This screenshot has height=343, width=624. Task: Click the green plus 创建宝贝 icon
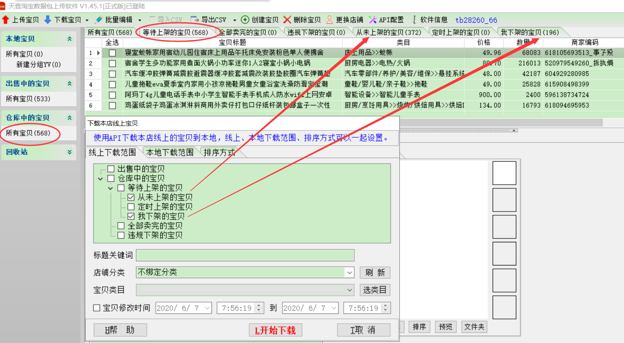point(245,20)
